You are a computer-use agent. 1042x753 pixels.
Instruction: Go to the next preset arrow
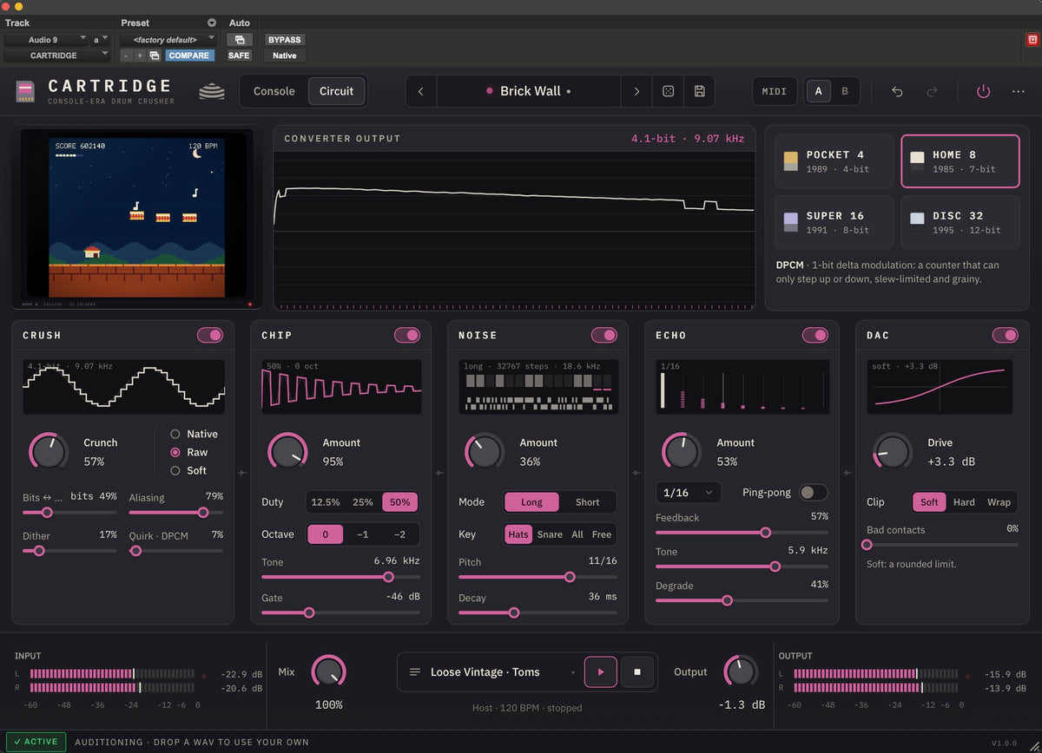(636, 91)
